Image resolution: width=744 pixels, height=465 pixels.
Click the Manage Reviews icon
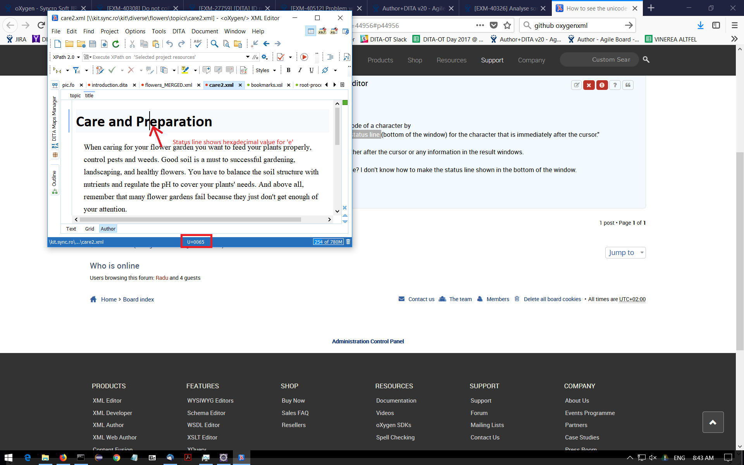(x=243, y=70)
